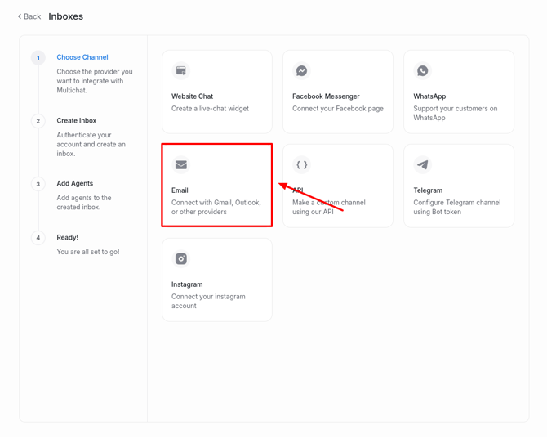Open the Website Chat card title
Screen dimensions: 547x439
click(193, 96)
